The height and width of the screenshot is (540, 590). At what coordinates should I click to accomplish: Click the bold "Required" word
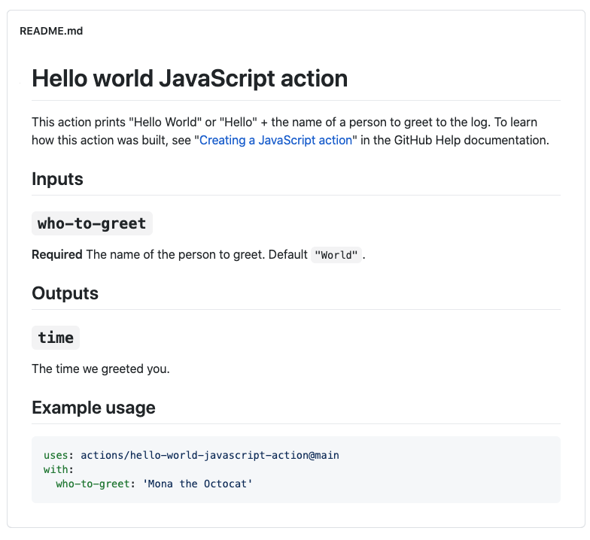coord(57,254)
